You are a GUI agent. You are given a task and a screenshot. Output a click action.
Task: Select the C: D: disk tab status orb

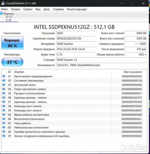click(1, 13)
